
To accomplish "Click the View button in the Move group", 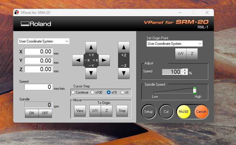I will click(80, 111).
